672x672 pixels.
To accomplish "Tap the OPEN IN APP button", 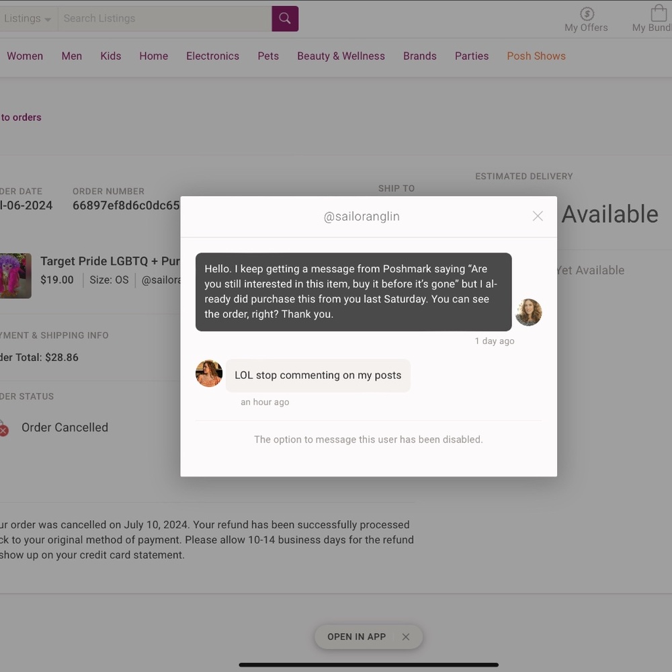I will (357, 637).
